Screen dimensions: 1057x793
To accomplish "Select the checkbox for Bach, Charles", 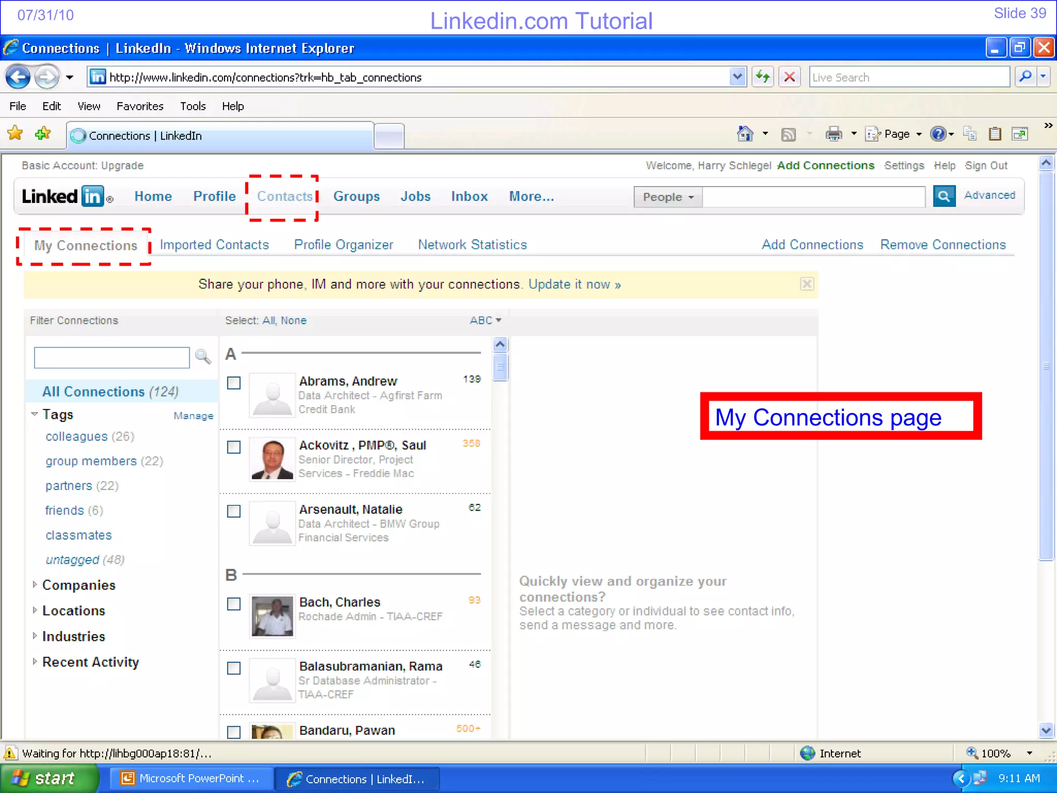I will coord(234,604).
